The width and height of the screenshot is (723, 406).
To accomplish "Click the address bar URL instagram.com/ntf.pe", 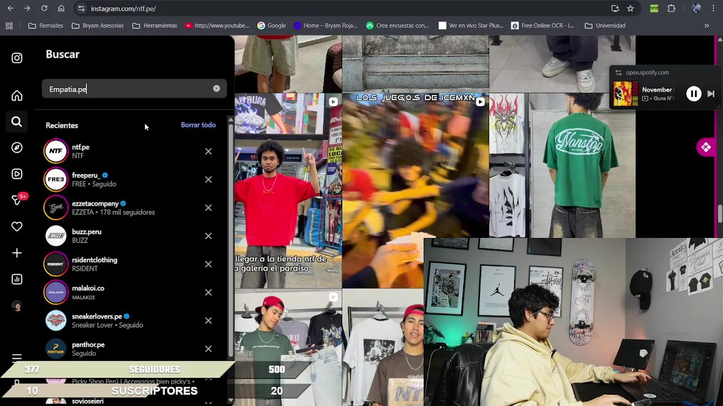I will click(x=123, y=8).
